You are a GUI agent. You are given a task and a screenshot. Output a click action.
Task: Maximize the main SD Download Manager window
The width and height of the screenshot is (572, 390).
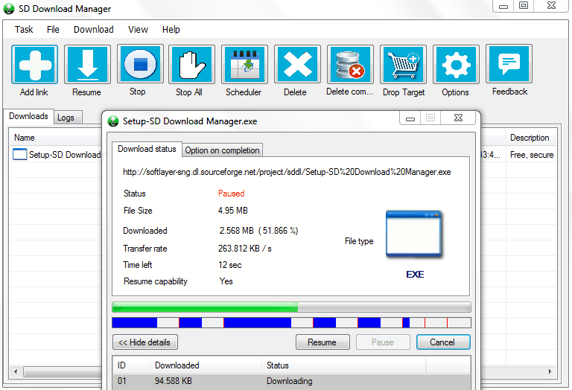[524, 6]
